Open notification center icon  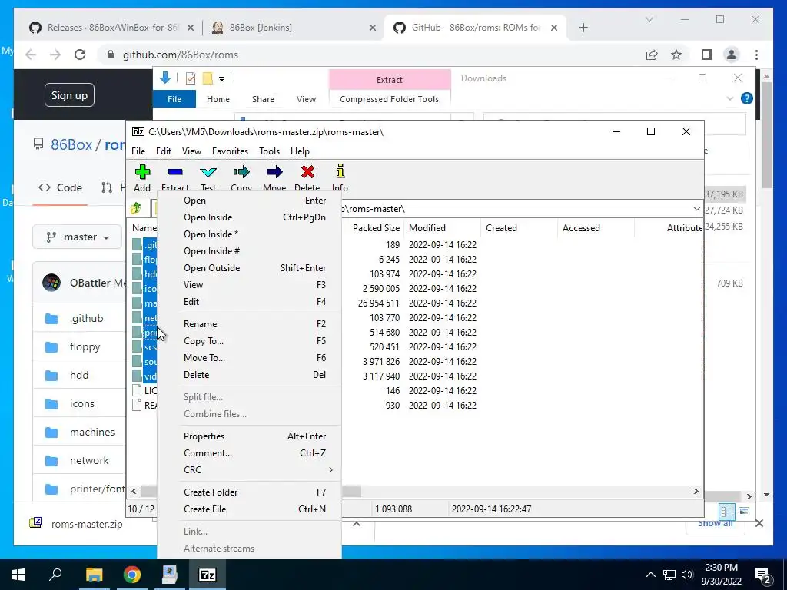click(x=763, y=575)
